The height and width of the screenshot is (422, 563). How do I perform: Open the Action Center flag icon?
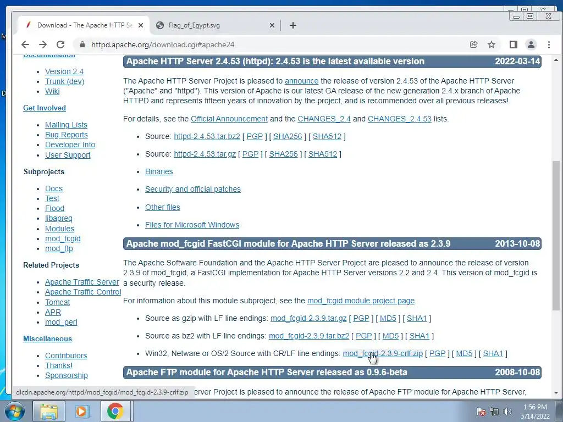coord(481,412)
